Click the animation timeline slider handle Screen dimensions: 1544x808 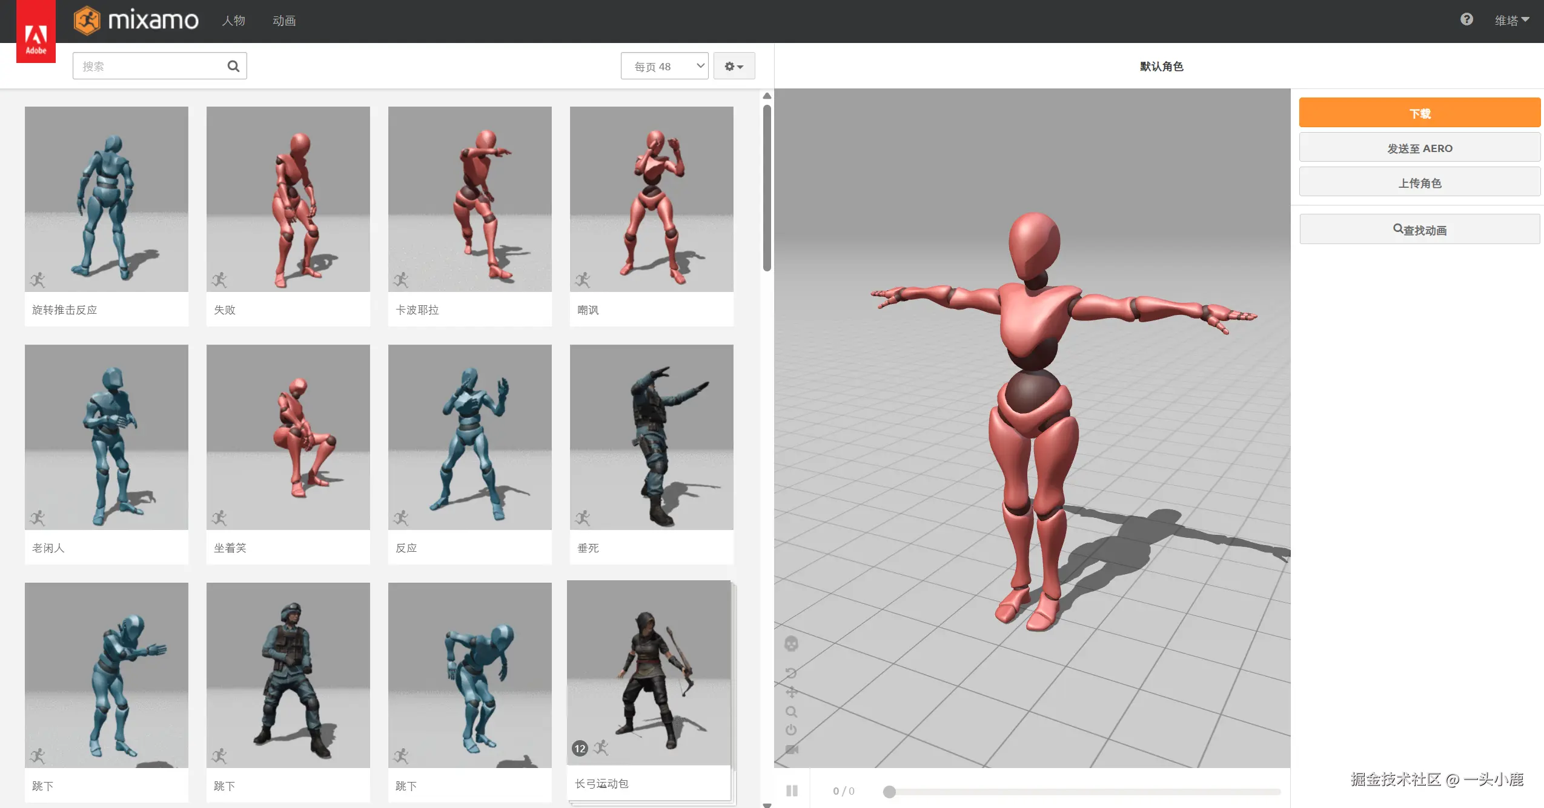(x=889, y=792)
